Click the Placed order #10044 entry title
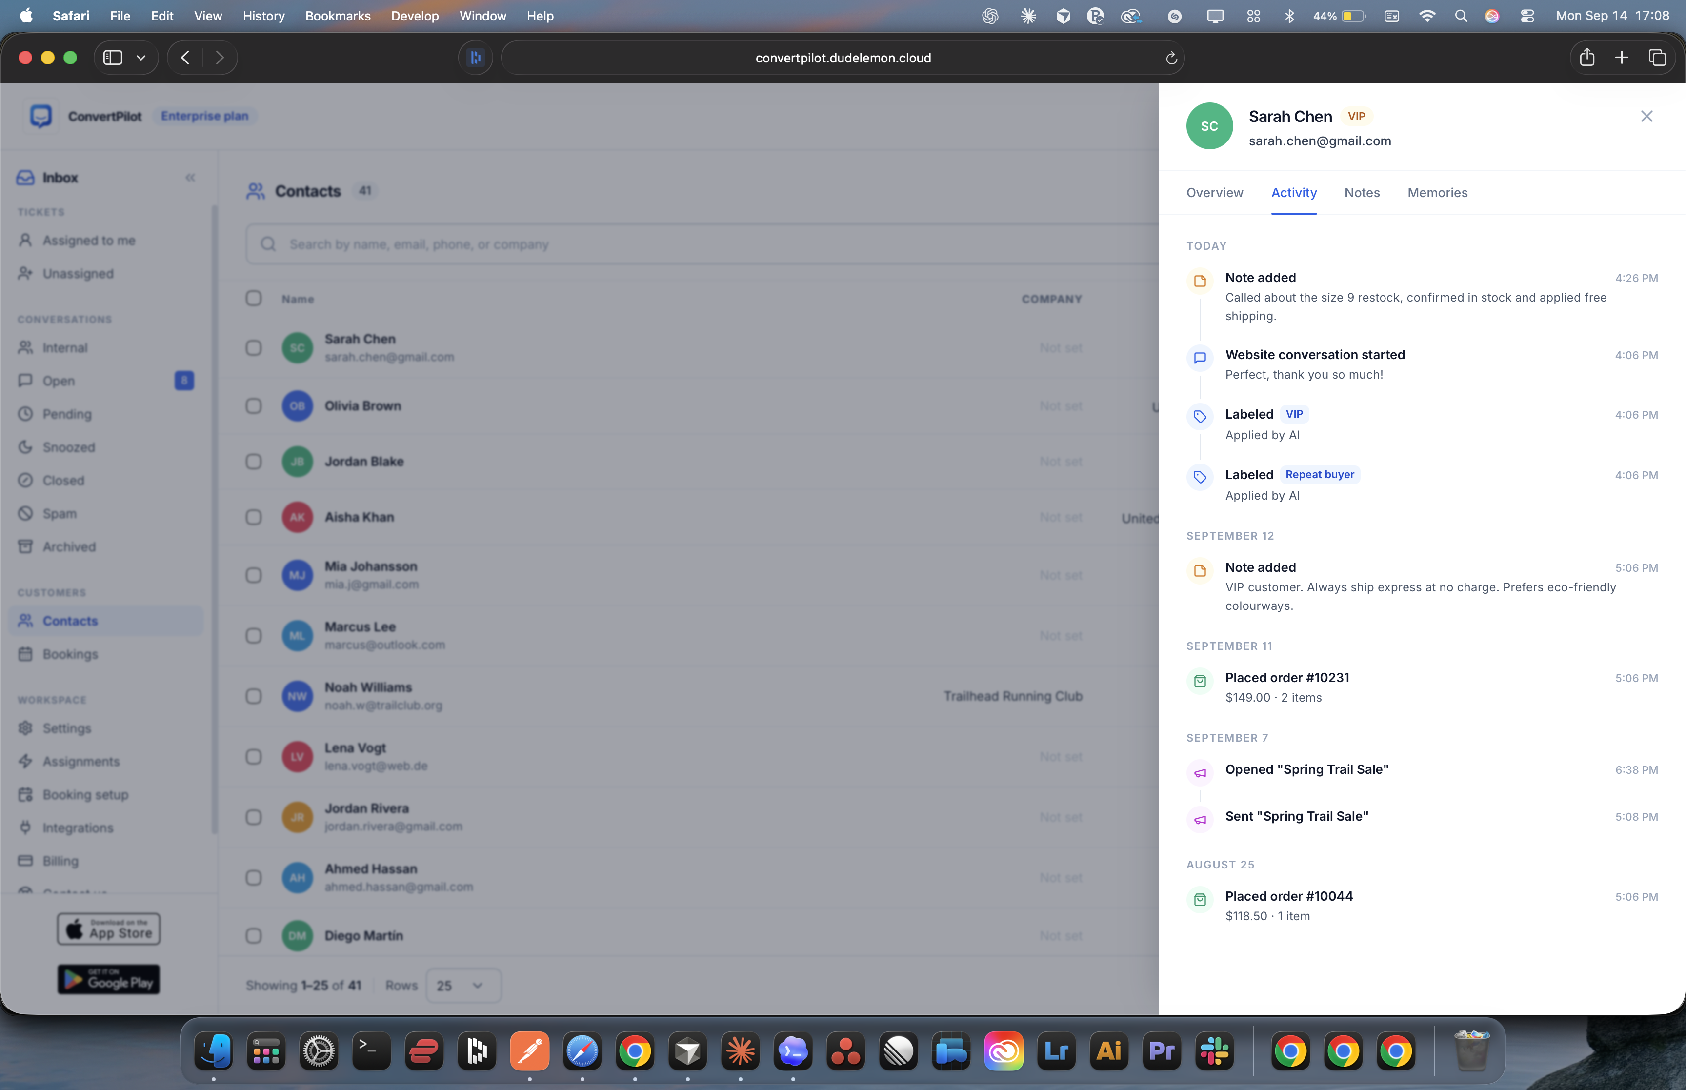Screen dimensions: 1686x1090 1288,896
